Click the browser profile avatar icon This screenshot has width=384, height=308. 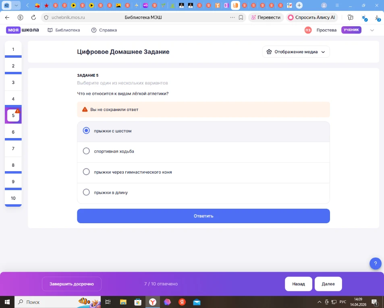click(324, 5)
